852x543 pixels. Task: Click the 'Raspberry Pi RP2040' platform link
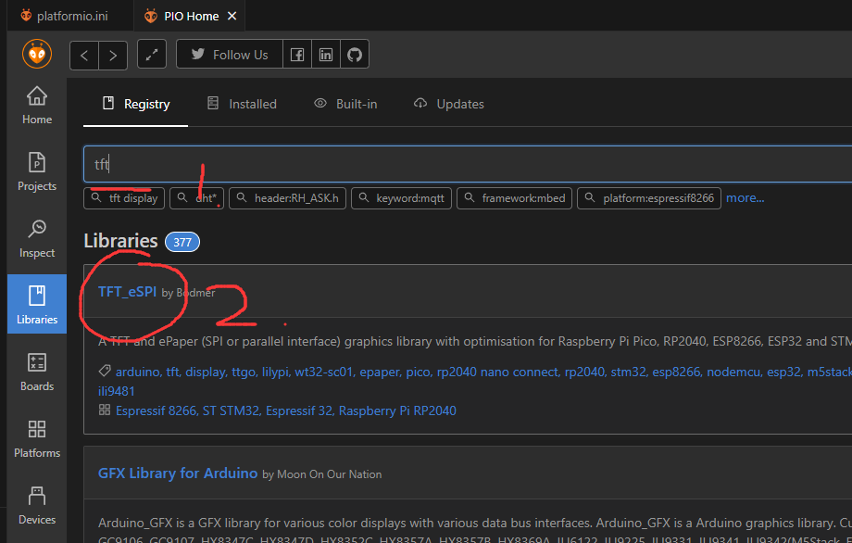(397, 410)
